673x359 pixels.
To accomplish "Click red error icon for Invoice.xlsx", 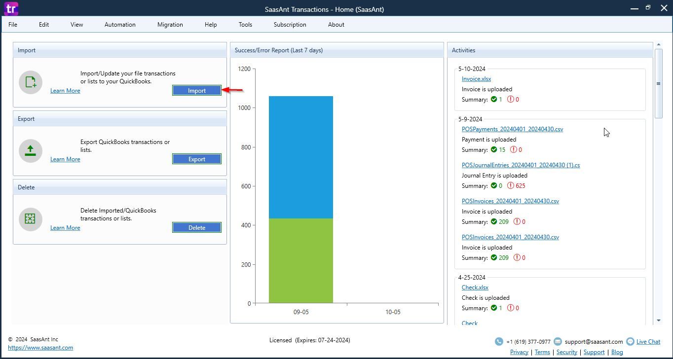I will pos(511,99).
